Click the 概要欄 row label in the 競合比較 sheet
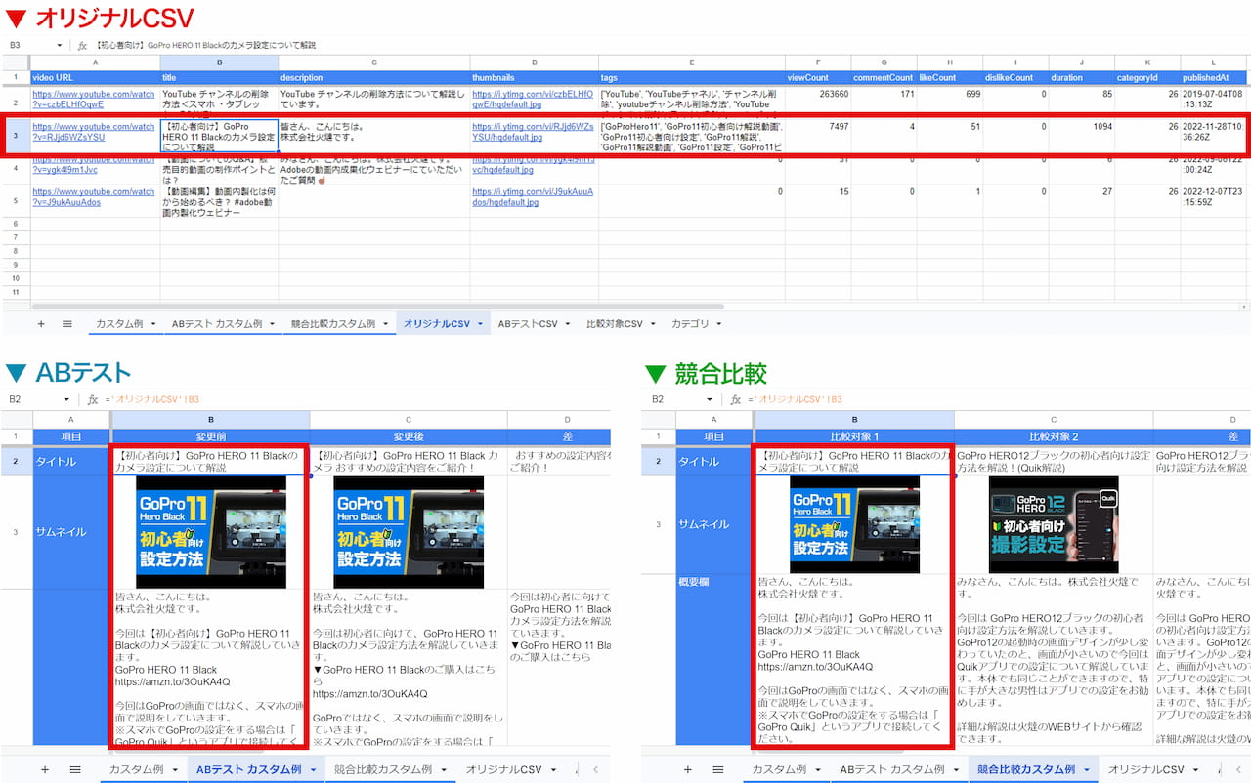Viewport: 1251px width, 783px height. (714, 661)
